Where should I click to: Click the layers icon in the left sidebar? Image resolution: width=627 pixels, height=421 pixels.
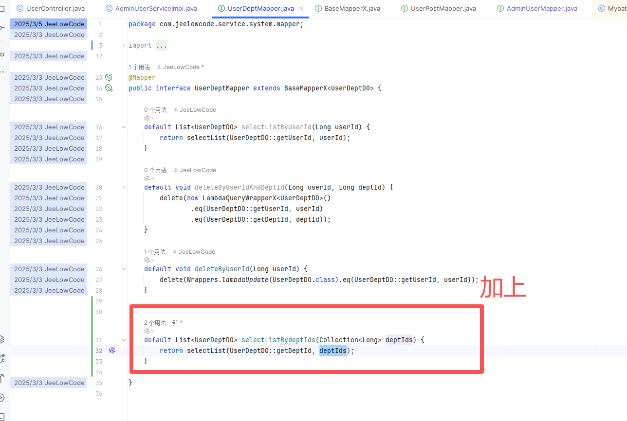[2, 339]
